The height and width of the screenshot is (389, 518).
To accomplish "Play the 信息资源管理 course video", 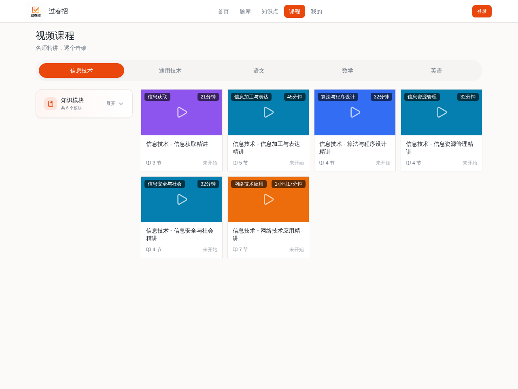I will coord(442,112).
